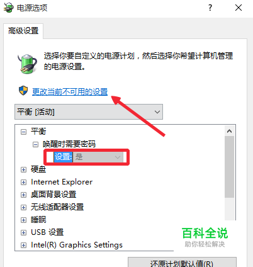Image resolution: width=253 pixels, height=267 pixels.
Task: Select the USB 设置 tree item
Action: click(x=47, y=232)
